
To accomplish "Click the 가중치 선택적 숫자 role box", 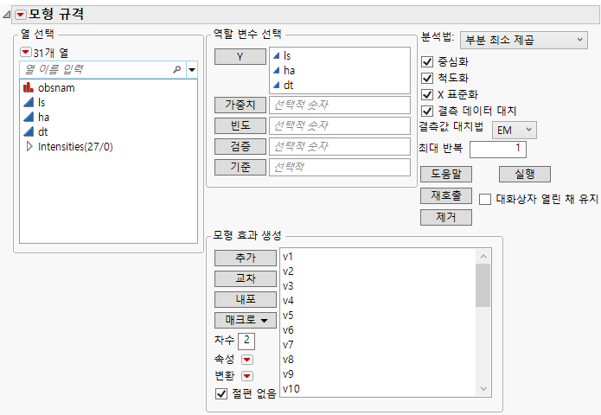I will click(x=340, y=105).
